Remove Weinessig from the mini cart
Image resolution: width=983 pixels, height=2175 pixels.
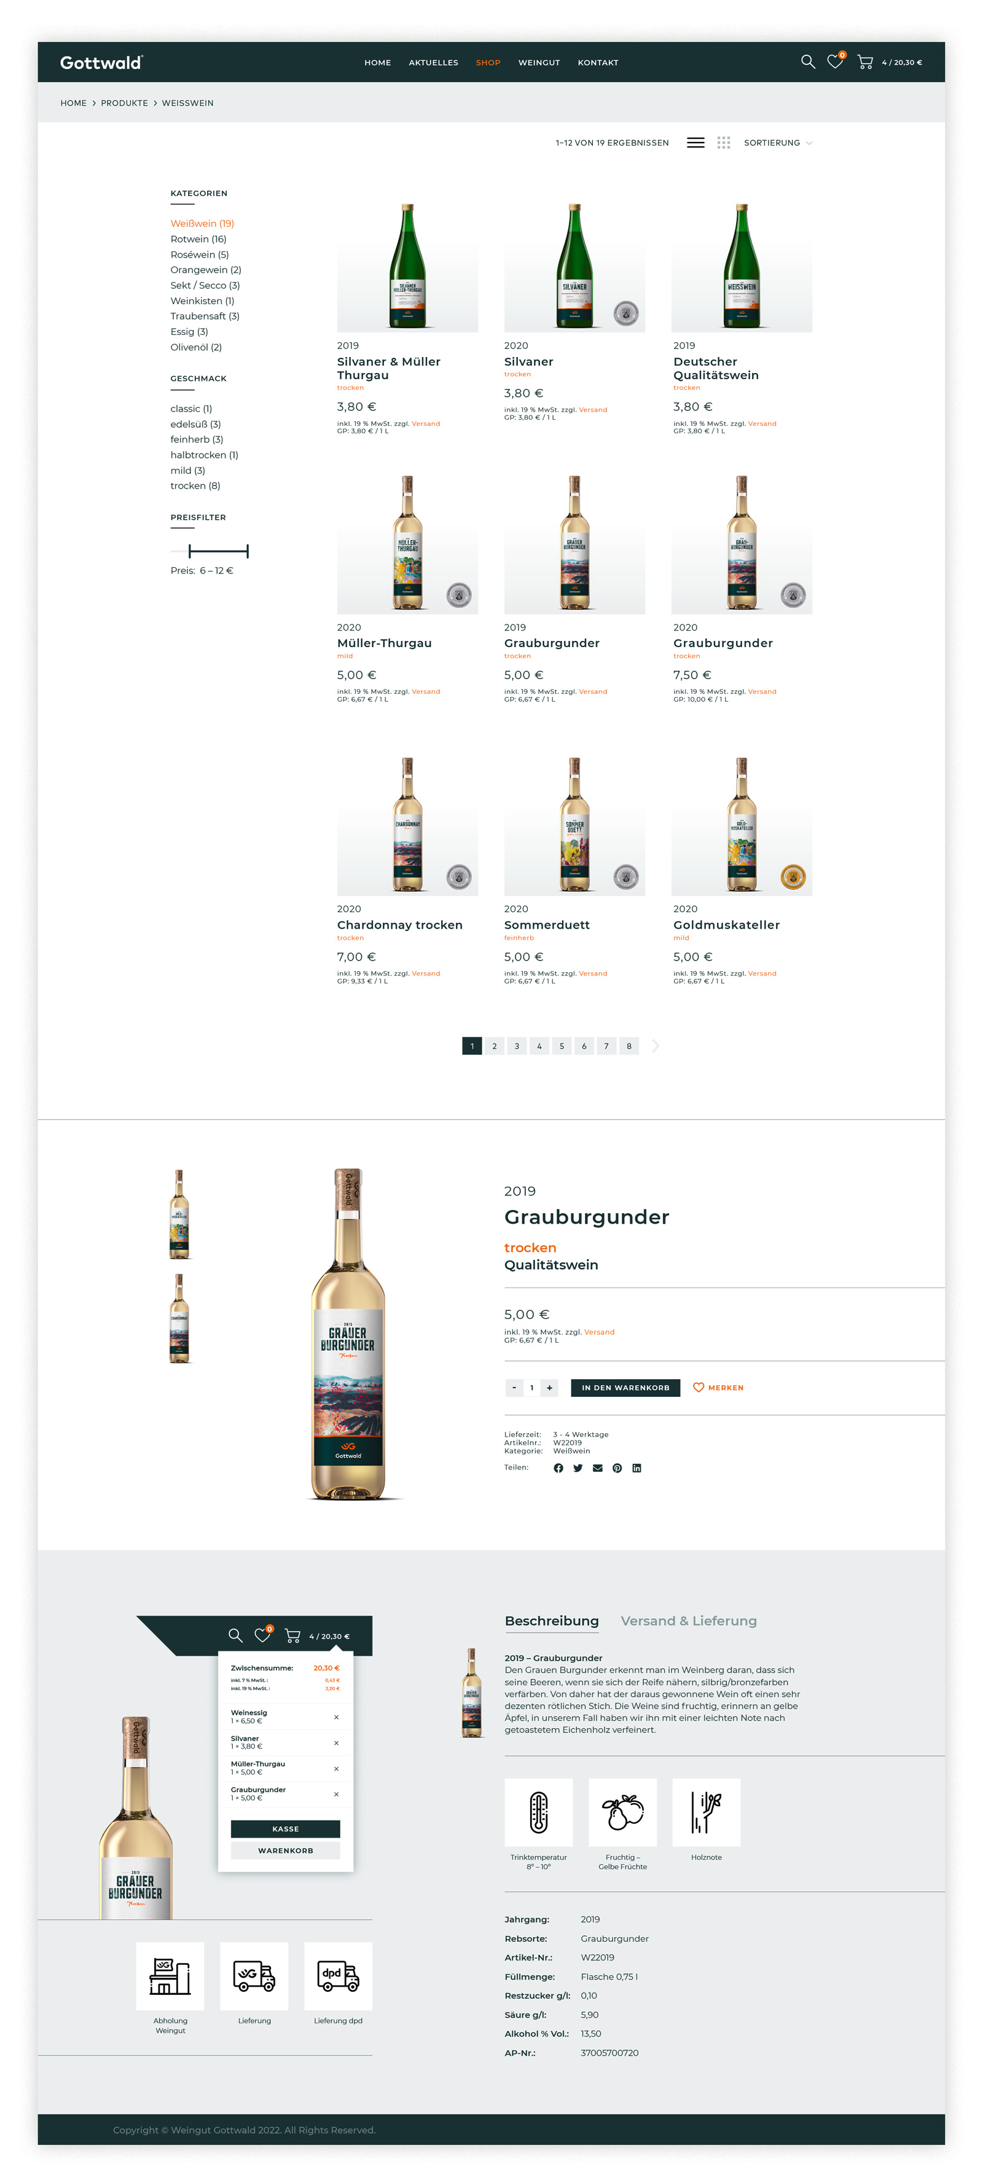[x=336, y=1717]
